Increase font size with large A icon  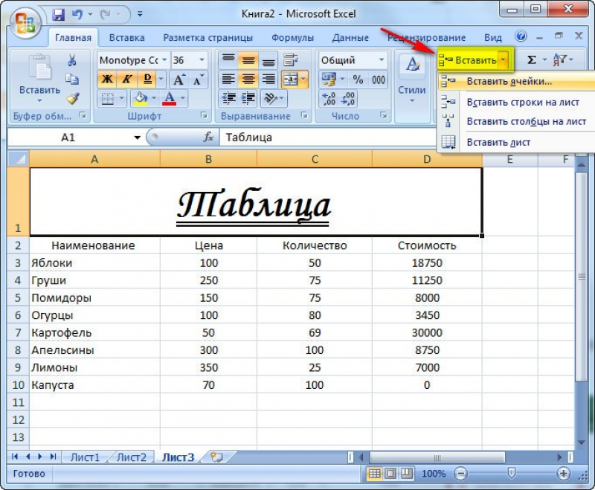coord(179,80)
